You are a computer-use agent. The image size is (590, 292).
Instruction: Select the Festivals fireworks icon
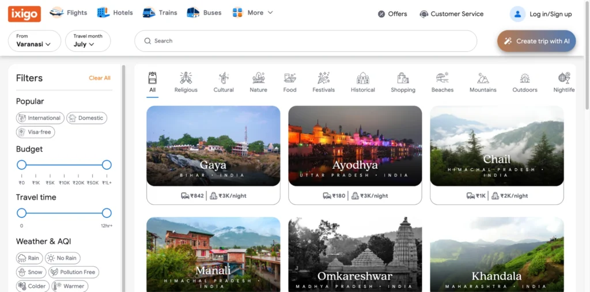click(x=324, y=78)
